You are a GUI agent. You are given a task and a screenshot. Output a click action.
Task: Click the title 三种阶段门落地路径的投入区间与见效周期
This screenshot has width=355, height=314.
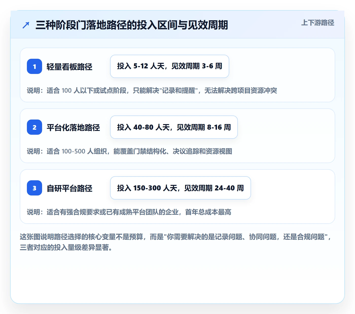(x=132, y=25)
